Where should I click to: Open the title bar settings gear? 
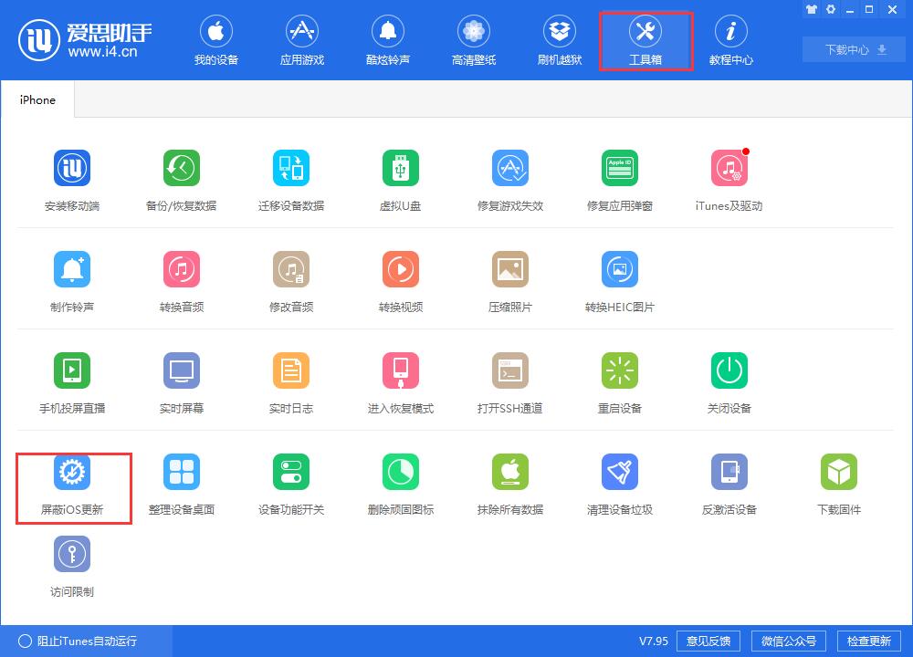click(831, 9)
